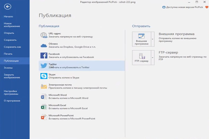
Task: Click 'Закачать и опубликовать на Facebook' text
Action: (x=71, y=57)
